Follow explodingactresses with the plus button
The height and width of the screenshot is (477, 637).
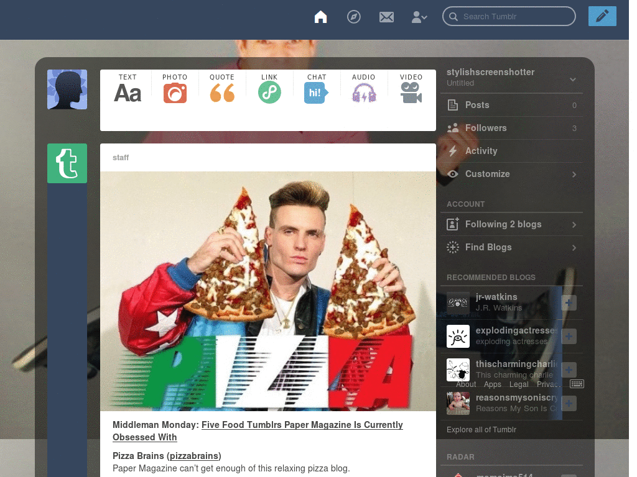tap(569, 336)
